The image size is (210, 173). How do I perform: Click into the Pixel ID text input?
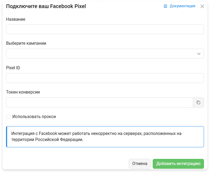(105, 78)
